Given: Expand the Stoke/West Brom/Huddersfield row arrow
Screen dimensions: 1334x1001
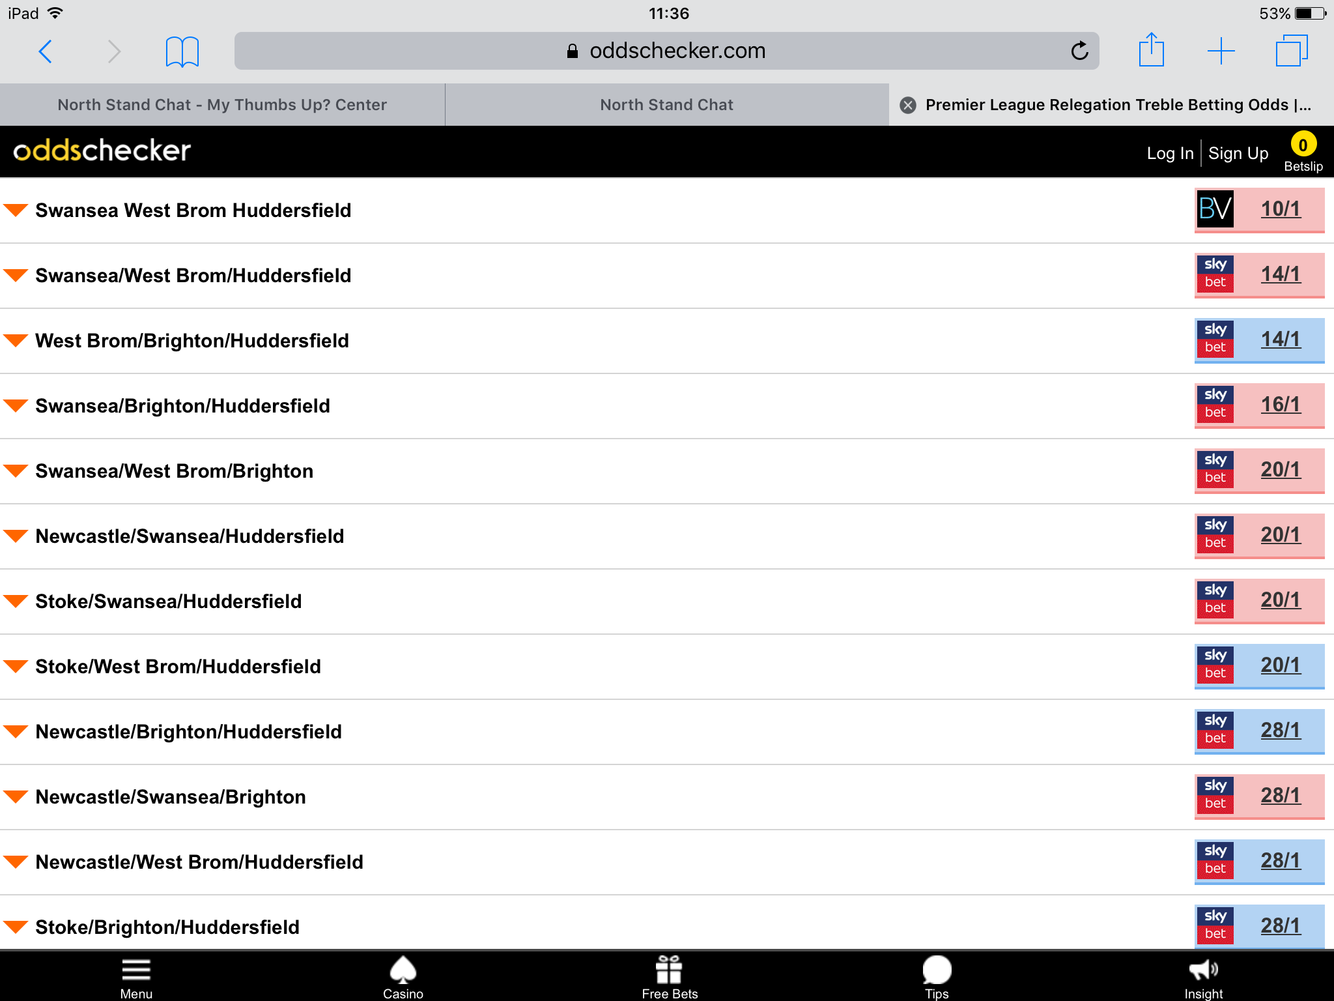Looking at the screenshot, I should [x=16, y=666].
